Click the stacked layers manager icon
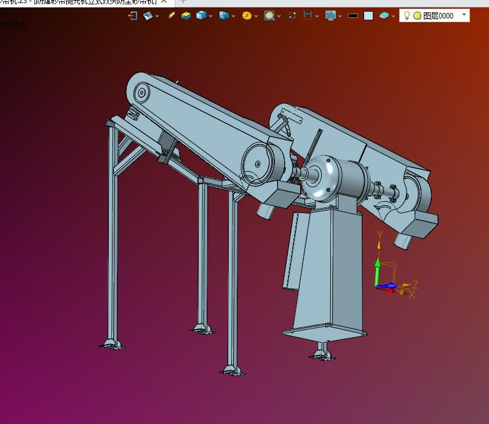Screen dimensions: 489x424 pyautogui.click(x=384, y=15)
